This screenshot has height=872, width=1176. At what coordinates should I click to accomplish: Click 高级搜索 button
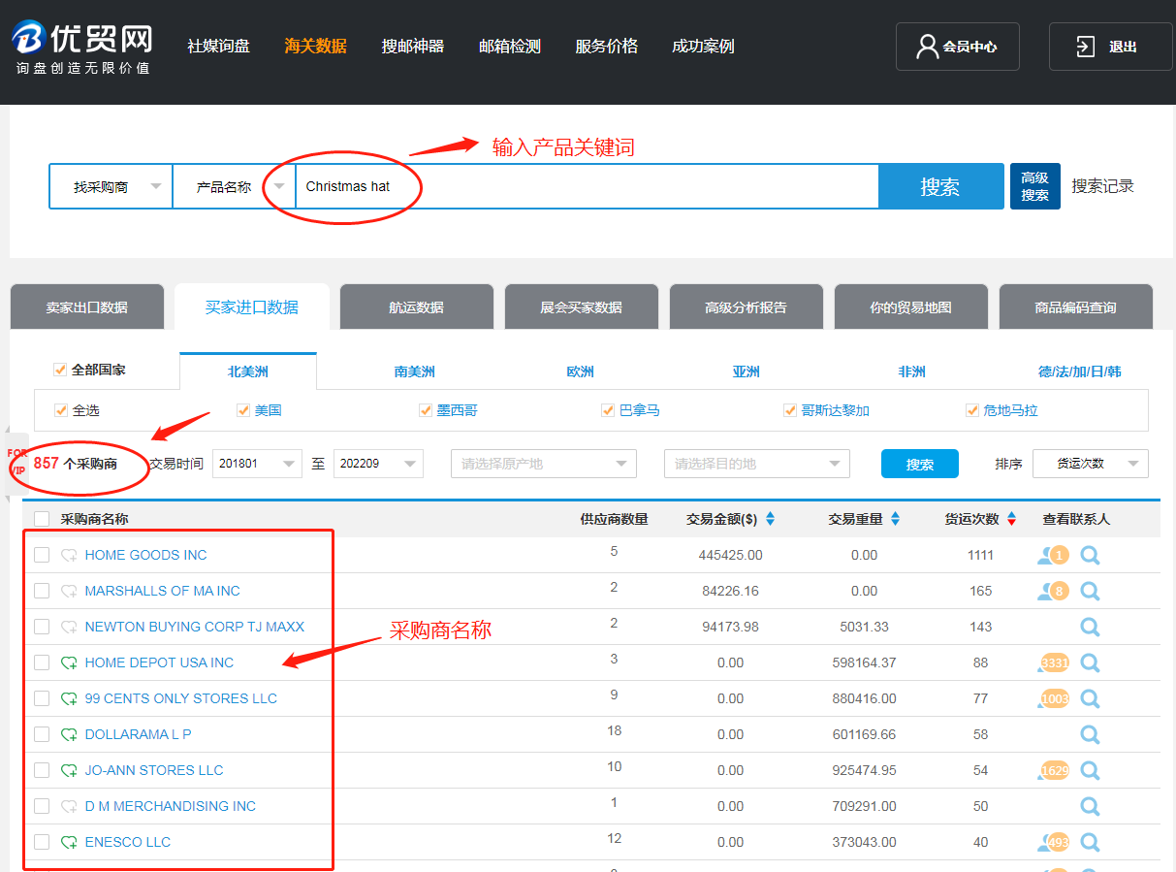tap(1035, 186)
